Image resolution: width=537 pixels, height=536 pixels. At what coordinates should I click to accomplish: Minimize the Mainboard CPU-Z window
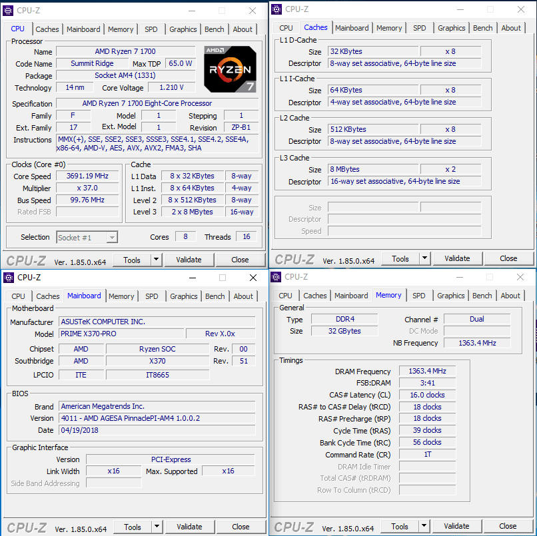tap(193, 278)
